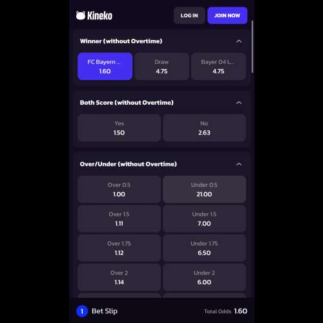Choose Under 2 at 6.00
Image resolution: width=323 pixels, height=323 pixels.
204,277
